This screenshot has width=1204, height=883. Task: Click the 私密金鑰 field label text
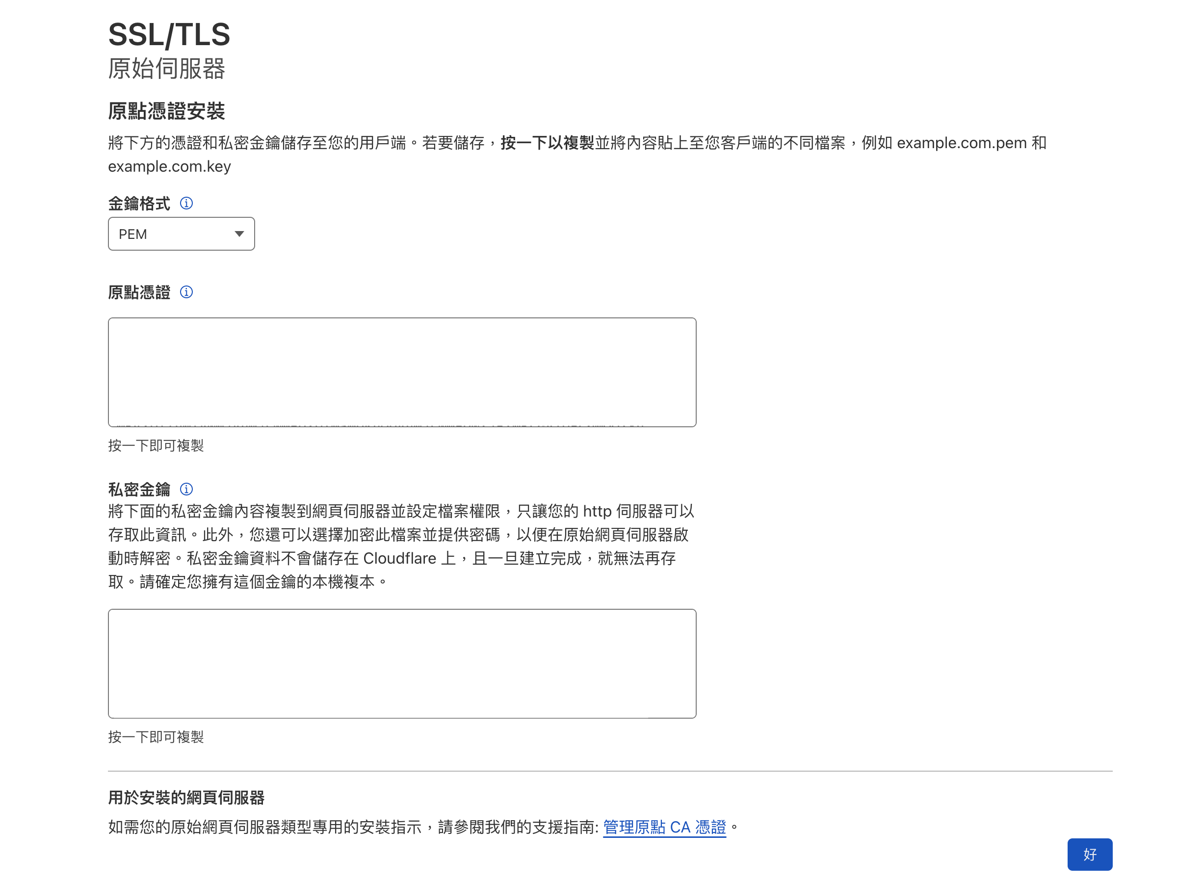click(x=139, y=489)
